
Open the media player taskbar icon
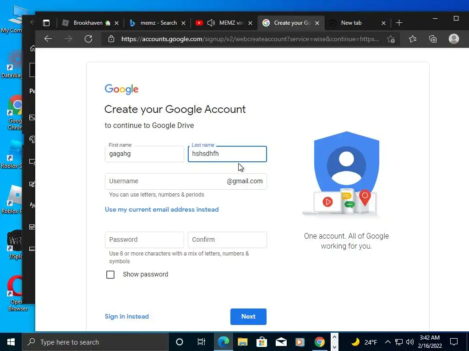click(x=300, y=342)
